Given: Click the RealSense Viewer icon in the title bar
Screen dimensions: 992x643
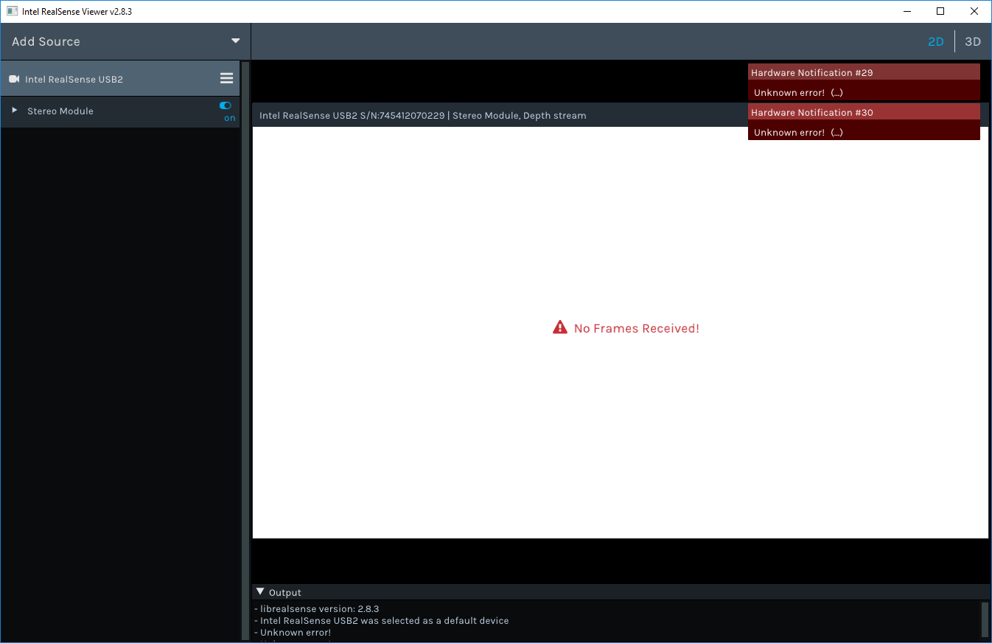Looking at the screenshot, I should click(12, 10).
